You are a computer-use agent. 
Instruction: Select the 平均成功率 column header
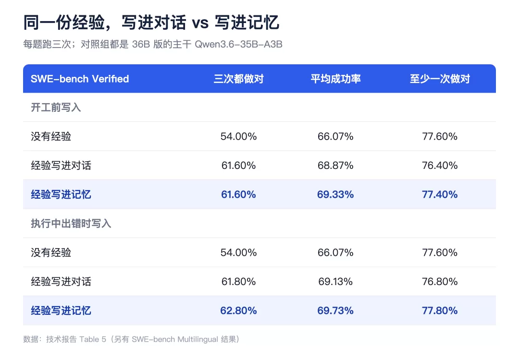tap(335, 79)
